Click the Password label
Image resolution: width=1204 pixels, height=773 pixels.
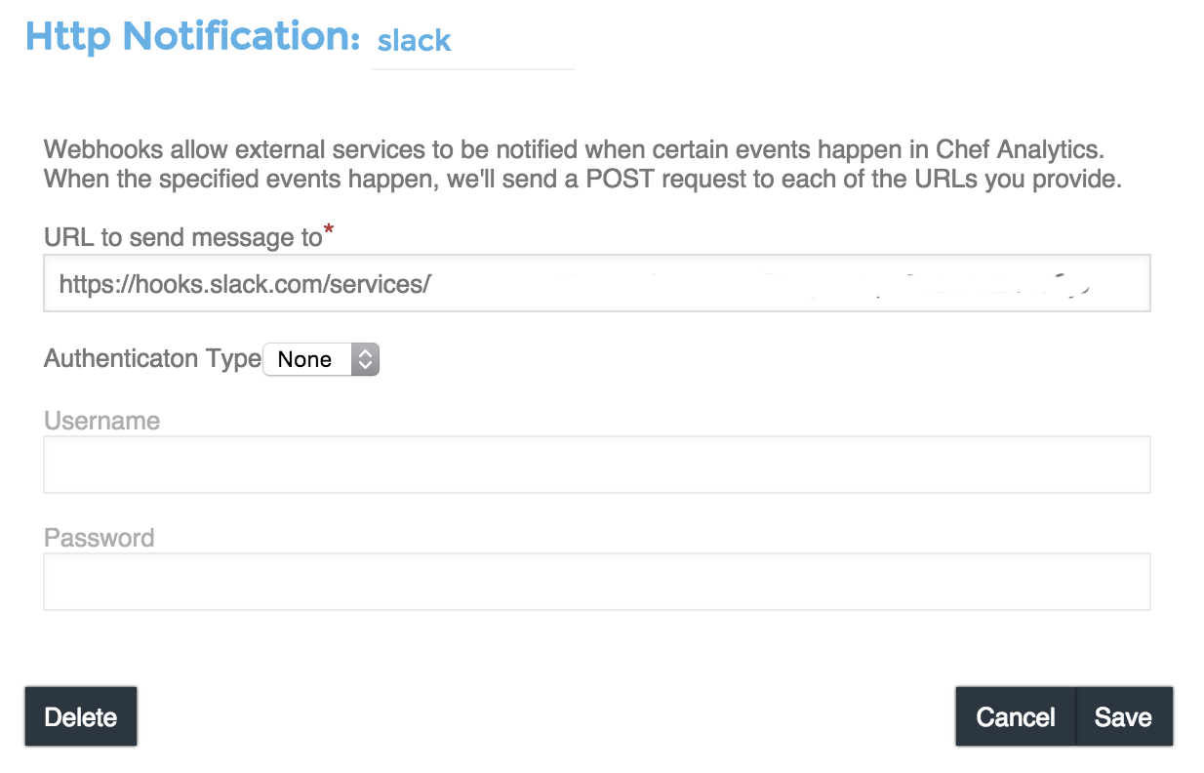click(x=99, y=538)
